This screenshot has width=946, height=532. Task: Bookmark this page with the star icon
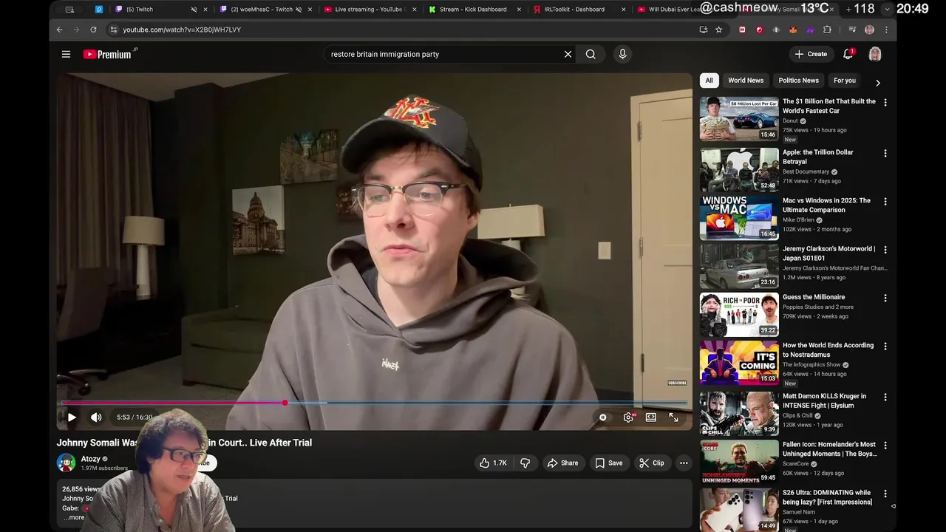(718, 30)
